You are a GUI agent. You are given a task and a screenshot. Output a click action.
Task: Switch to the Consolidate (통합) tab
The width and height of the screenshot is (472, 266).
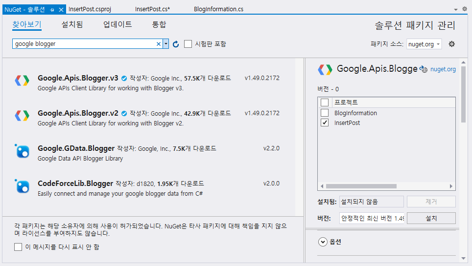pos(159,24)
